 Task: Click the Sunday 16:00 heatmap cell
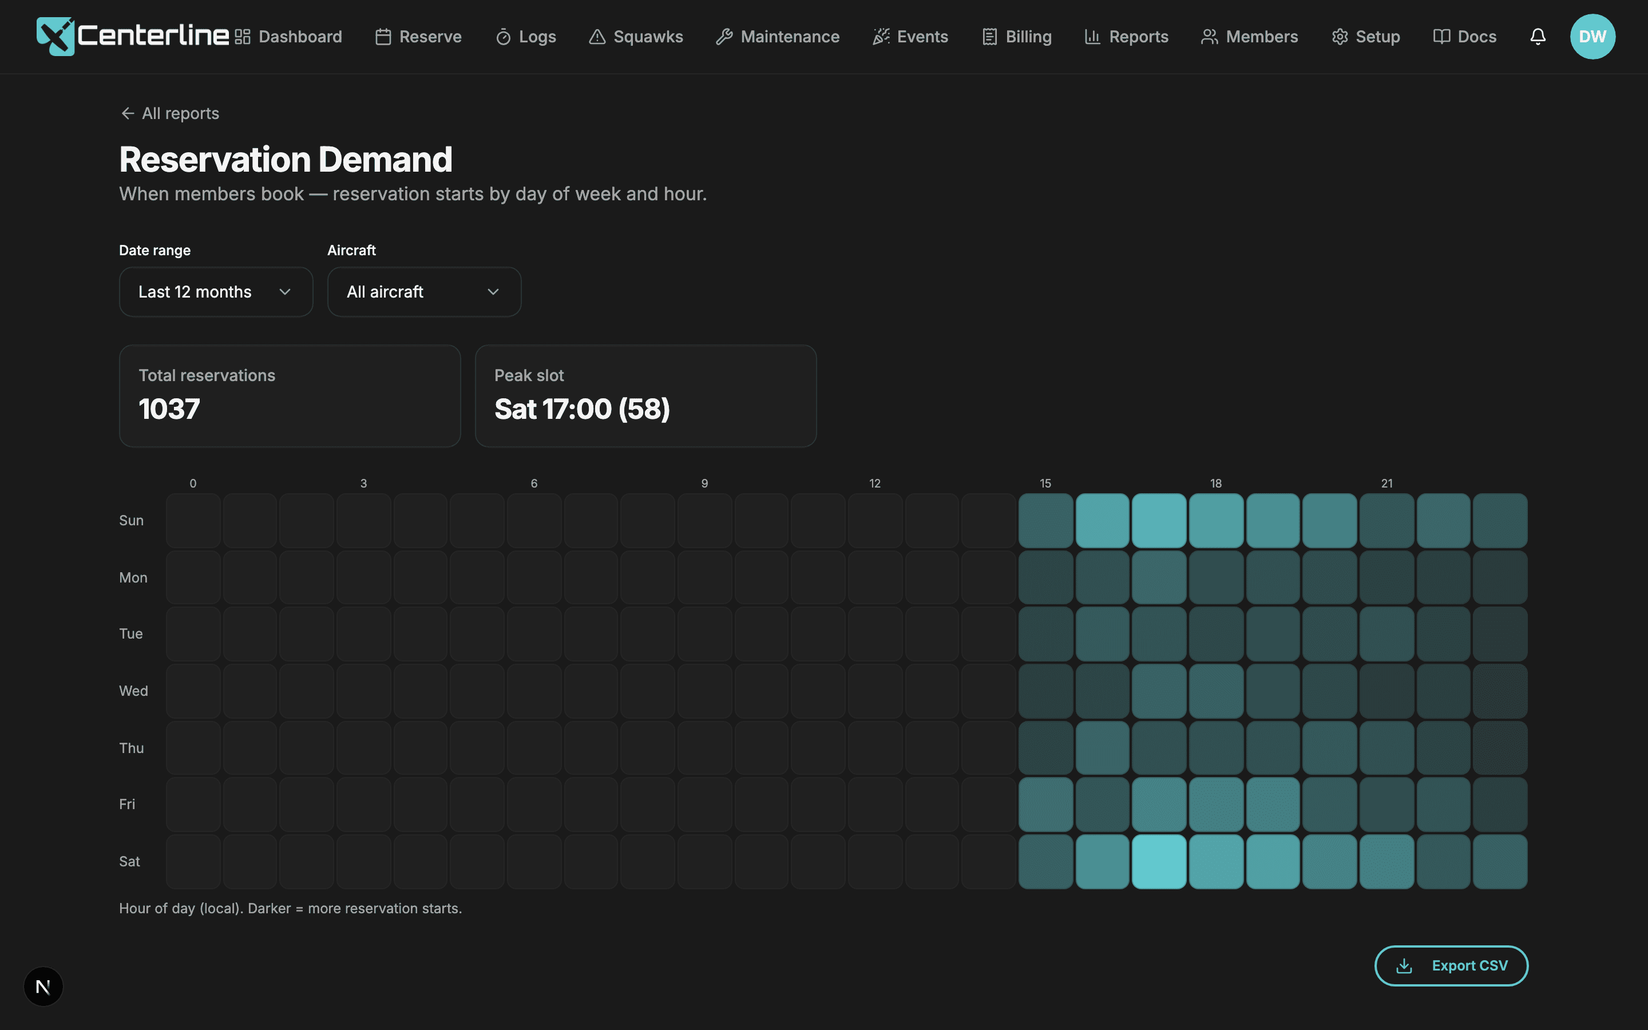click(x=1102, y=521)
